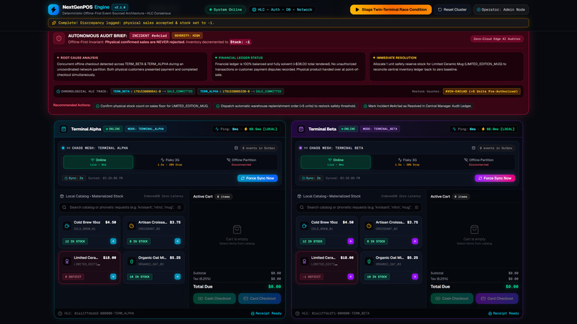The width and height of the screenshot is (577, 324).
Task: Click the TERM_BETA sale committed trace chip
Action: tap(152, 92)
